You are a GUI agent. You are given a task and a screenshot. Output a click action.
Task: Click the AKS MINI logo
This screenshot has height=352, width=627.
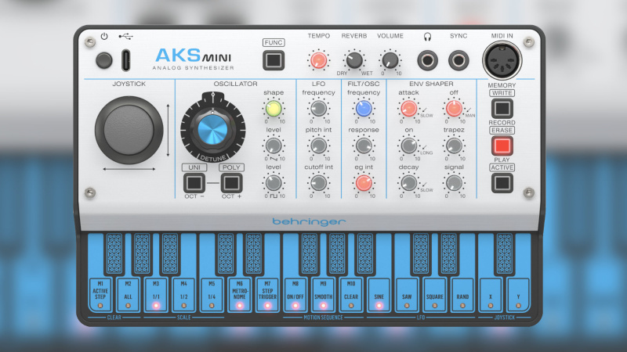[194, 56]
